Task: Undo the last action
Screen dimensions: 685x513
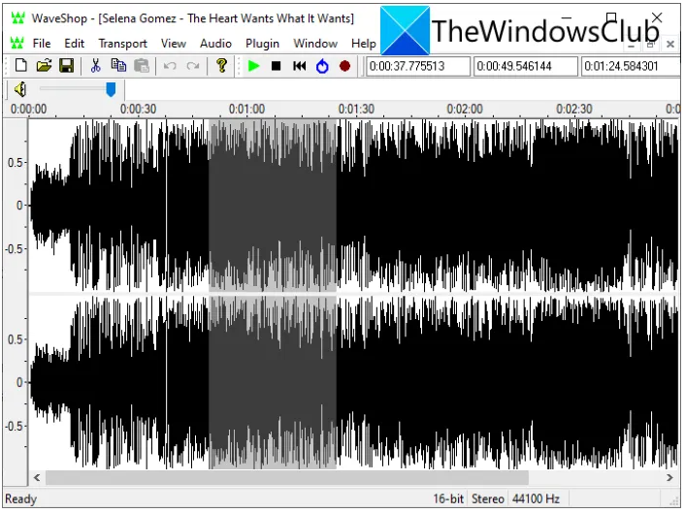Action: (x=170, y=66)
